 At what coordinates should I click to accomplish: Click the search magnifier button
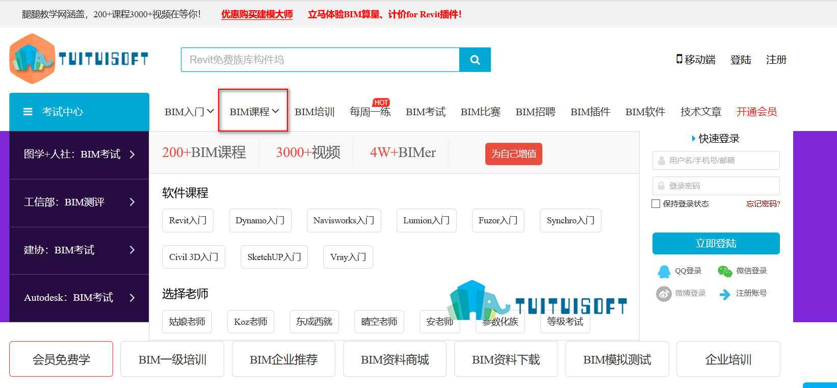(475, 60)
